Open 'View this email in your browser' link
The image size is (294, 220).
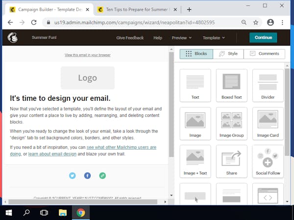pos(88,55)
